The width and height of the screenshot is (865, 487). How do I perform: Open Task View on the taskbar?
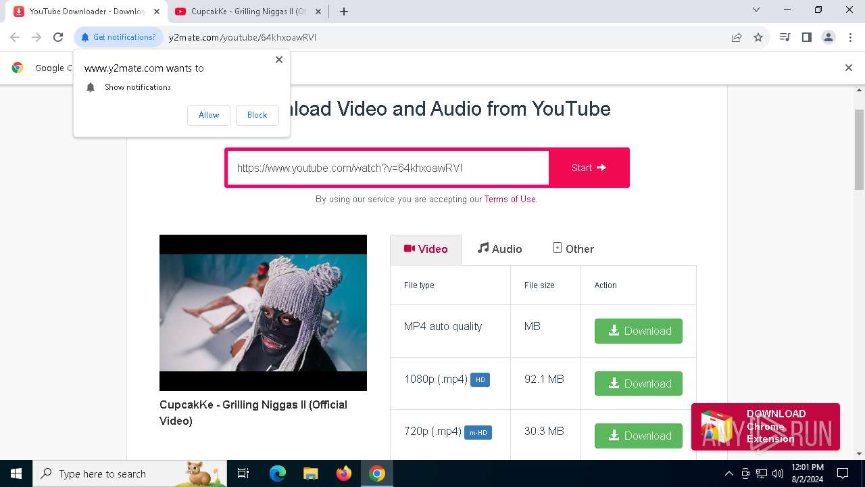pos(243,473)
